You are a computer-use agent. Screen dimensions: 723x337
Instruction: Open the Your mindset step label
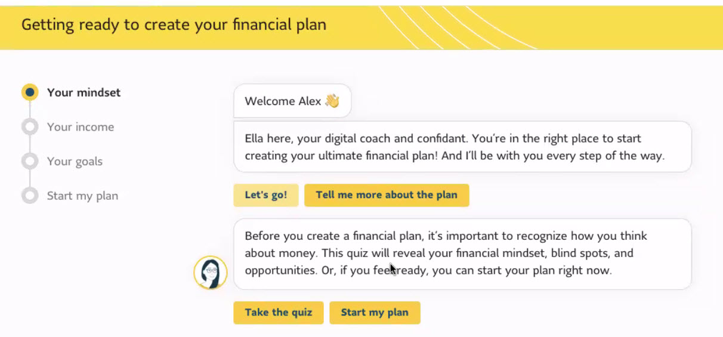[x=84, y=92]
